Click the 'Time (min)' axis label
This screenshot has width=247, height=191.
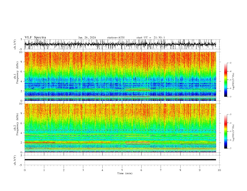click(x=125, y=173)
